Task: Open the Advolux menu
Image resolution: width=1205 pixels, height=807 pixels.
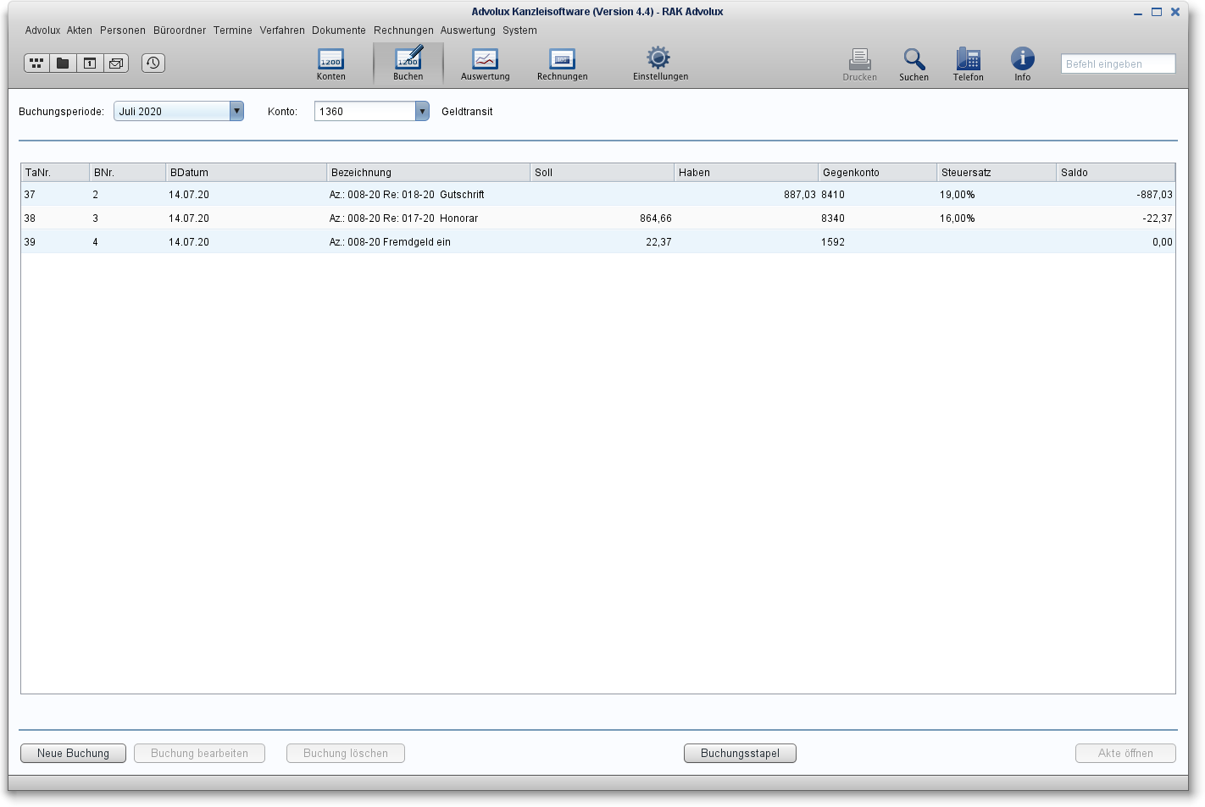Action: (42, 30)
